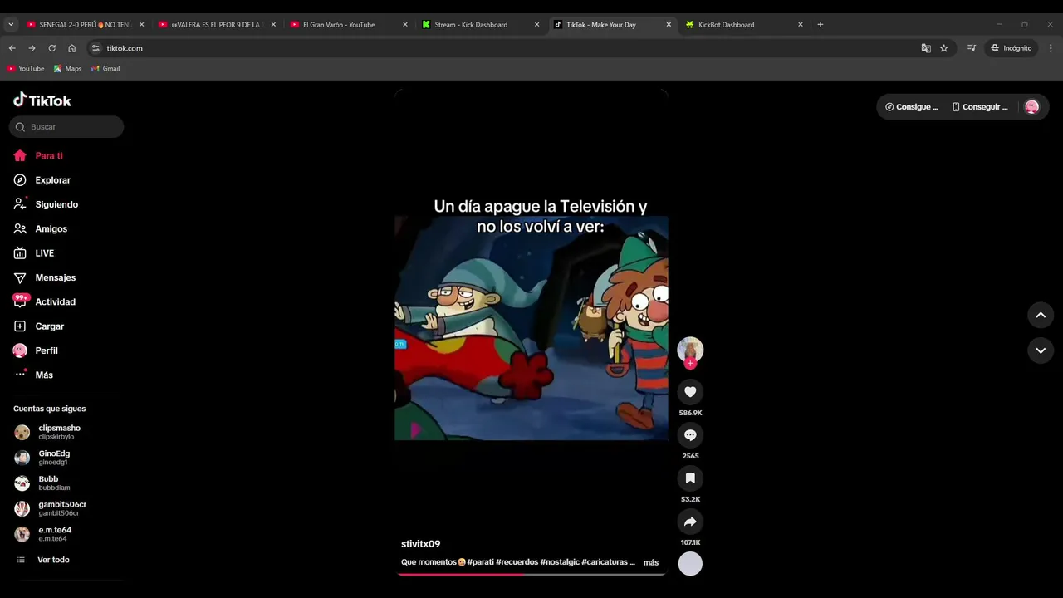This screenshot has width=1063, height=598.
Task: Open the Chrome home button
Action: (x=71, y=48)
